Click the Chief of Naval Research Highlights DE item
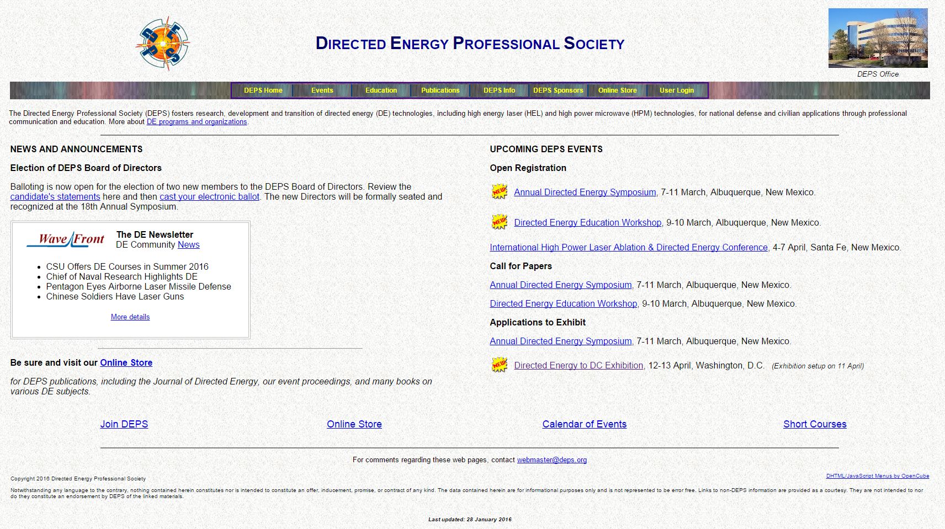Viewport: 945px width, 529px height. [x=122, y=277]
